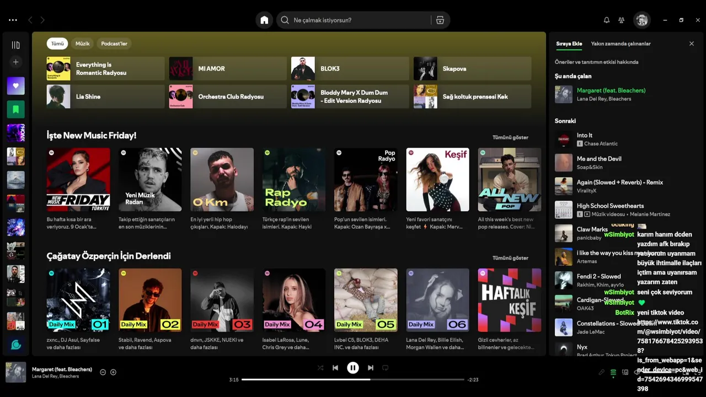Open Daily Mix 02 cover
706x397 pixels.
[x=150, y=300]
